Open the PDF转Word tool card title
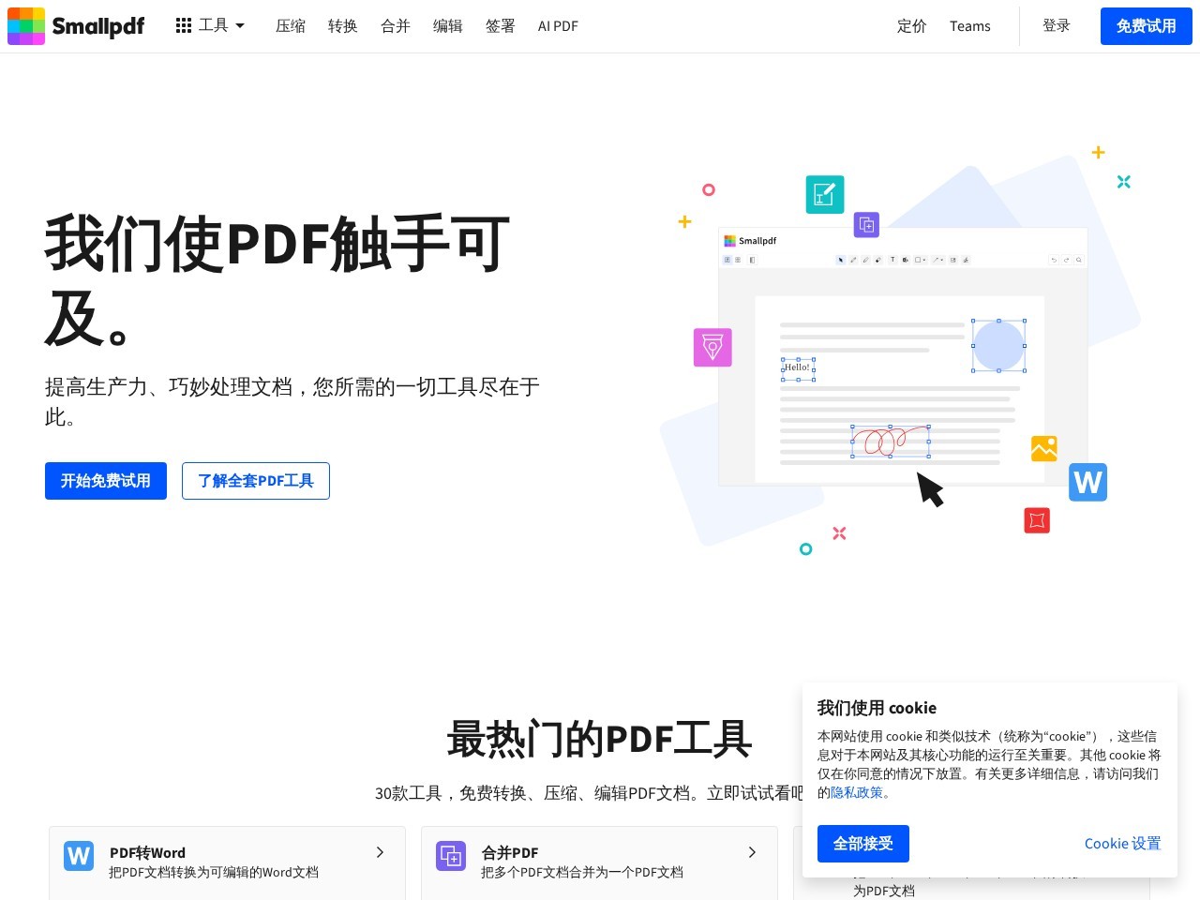This screenshot has height=900, width=1200. [x=147, y=853]
